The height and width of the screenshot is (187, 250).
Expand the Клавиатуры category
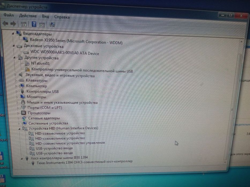point(16,80)
